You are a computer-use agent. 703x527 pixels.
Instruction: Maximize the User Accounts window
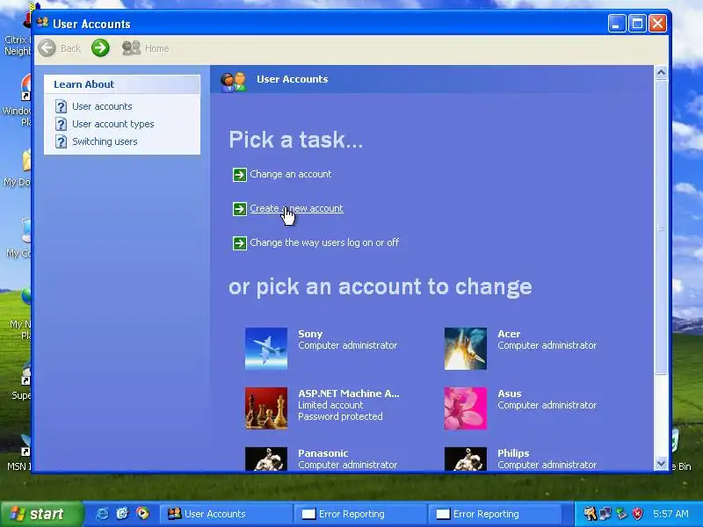tap(637, 24)
